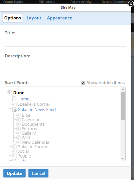Image resolution: width=134 pixels, height=180 pixels.
Task: Click the Dune root site icon
Action: (10, 92)
